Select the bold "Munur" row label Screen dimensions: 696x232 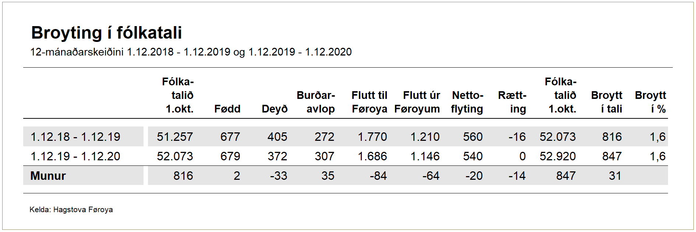click(x=48, y=176)
